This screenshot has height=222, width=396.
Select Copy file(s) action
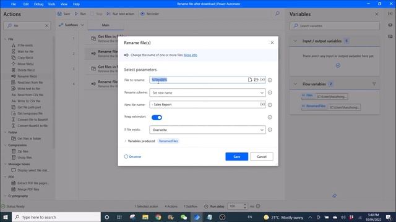(x=25, y=57)
